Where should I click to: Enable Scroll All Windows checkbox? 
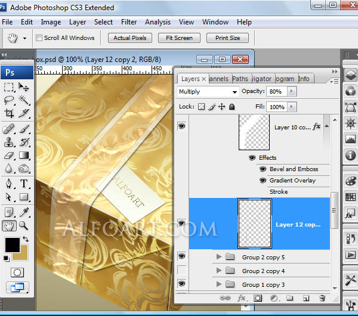pos(39,38)
